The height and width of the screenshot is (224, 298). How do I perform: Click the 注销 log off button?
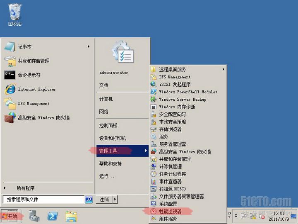(104, 200)
